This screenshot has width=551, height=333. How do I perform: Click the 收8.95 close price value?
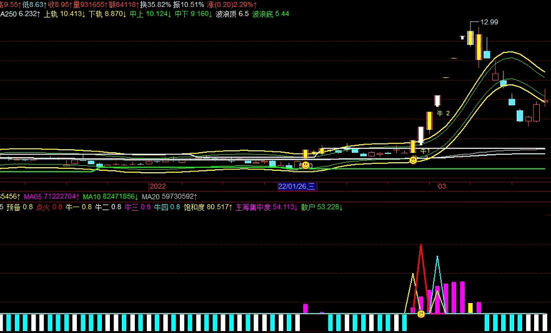60,4
